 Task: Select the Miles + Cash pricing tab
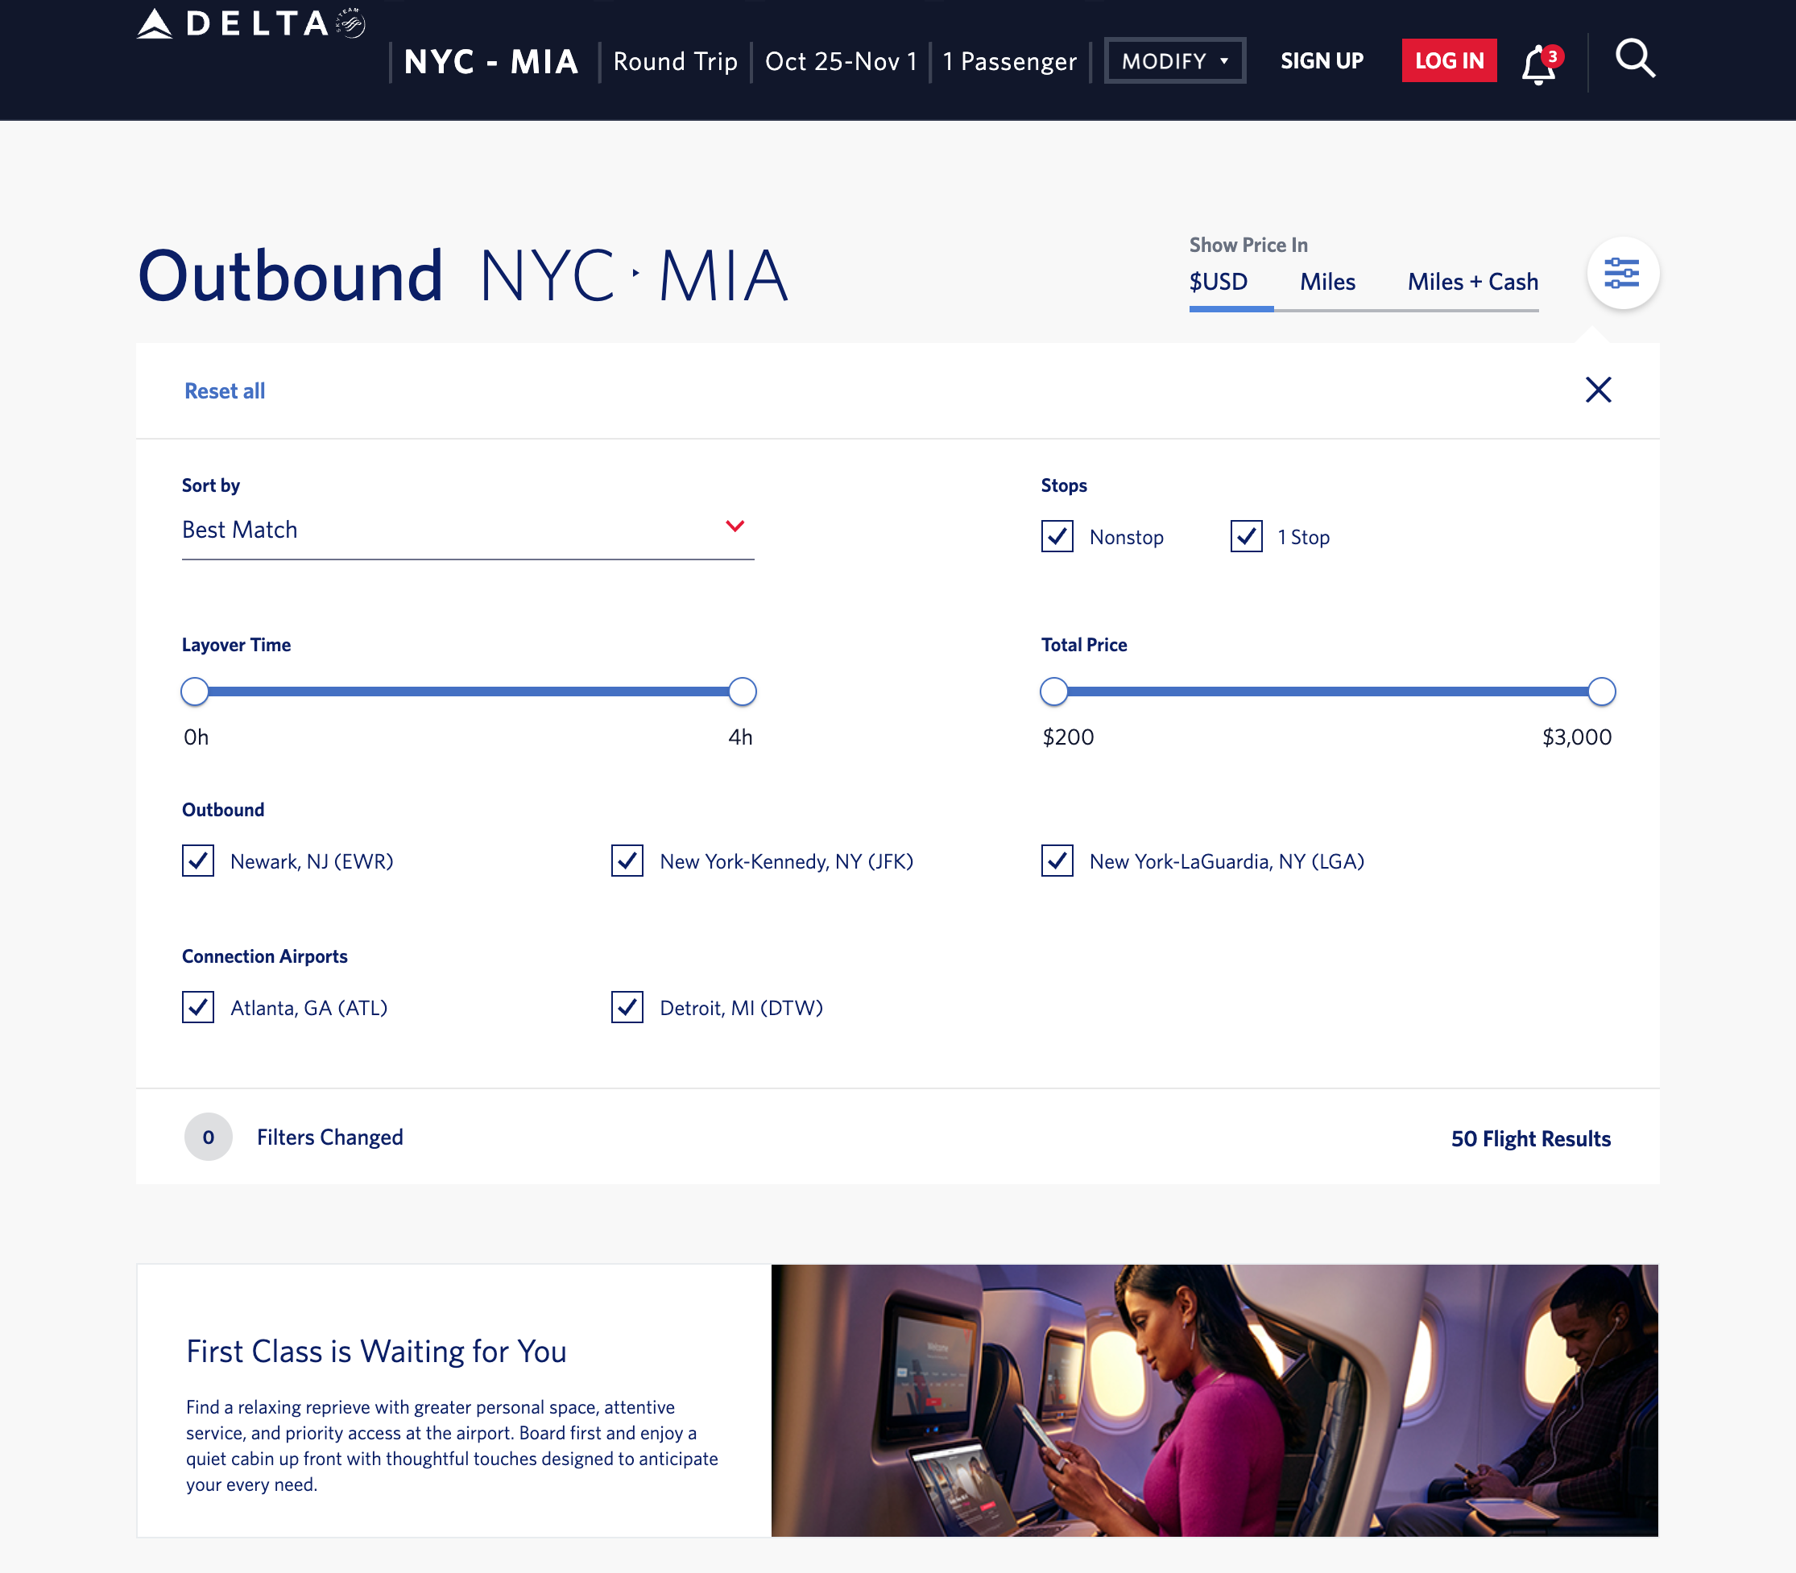[x=1472, y=282]
